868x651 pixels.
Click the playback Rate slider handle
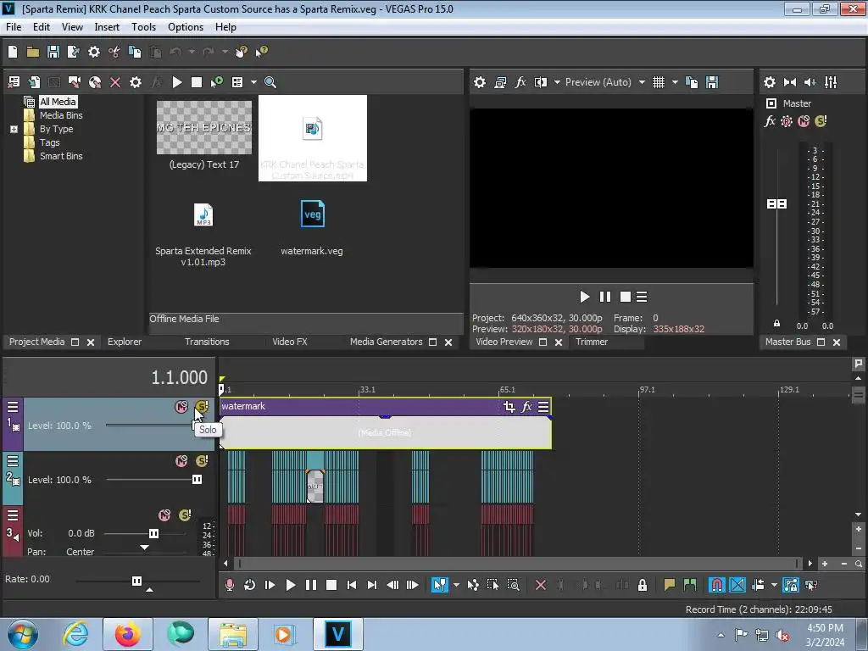tap(136, 581)
